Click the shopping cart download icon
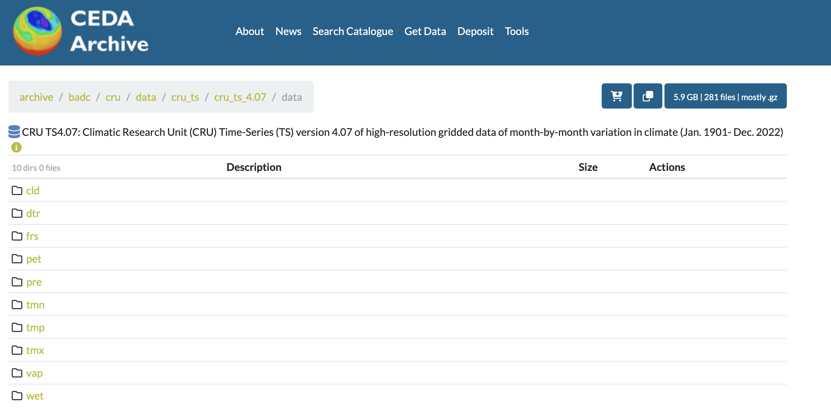 coord(616,96)
